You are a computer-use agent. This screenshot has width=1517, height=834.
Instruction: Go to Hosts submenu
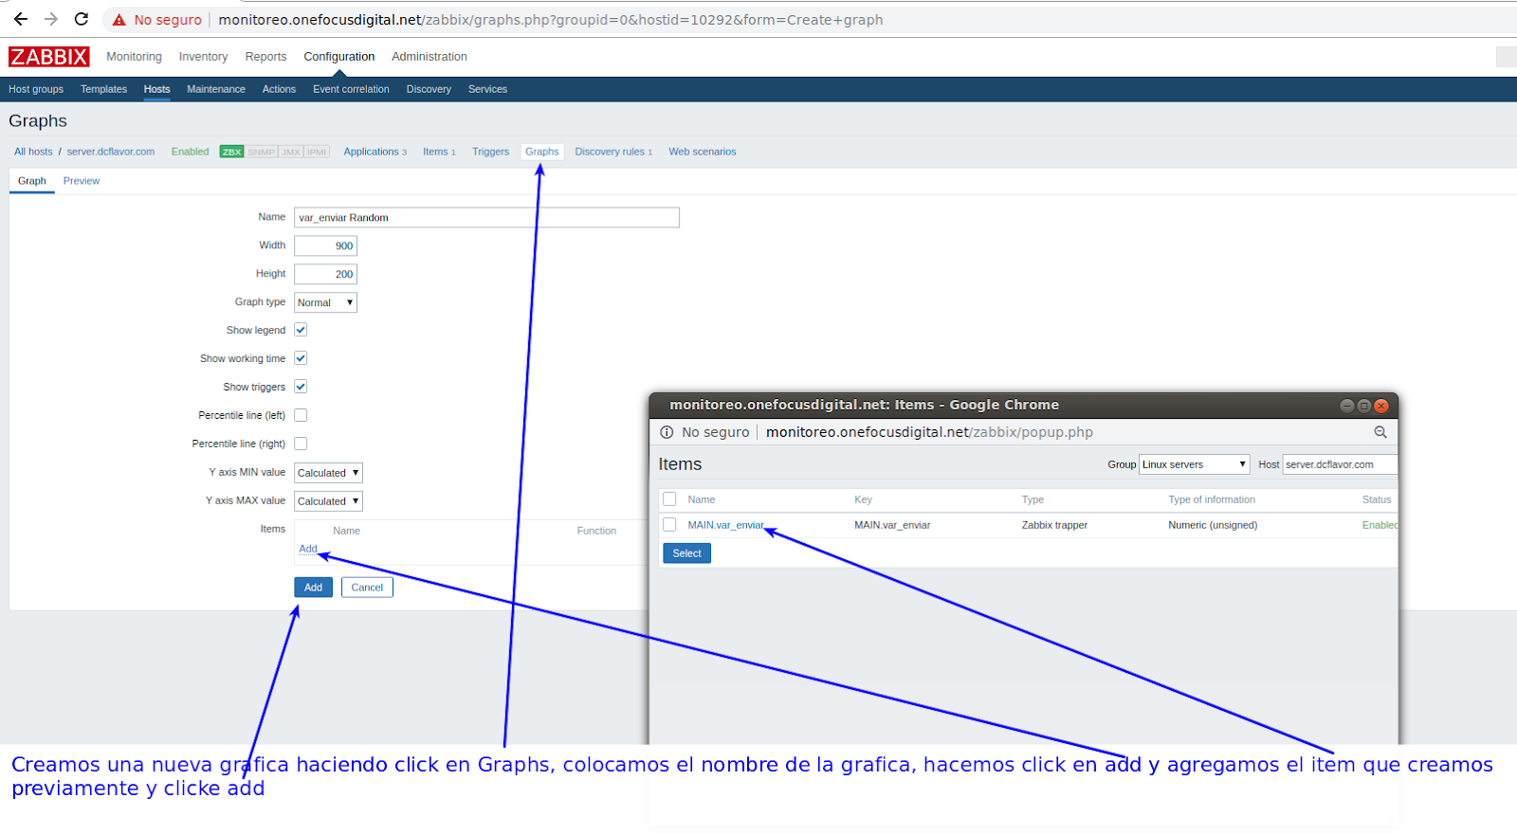coord(156,89)
